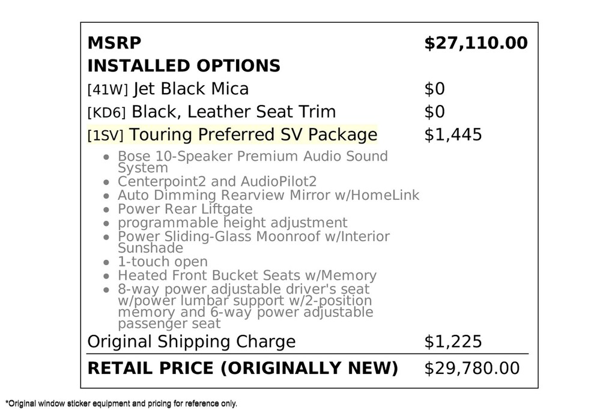
Task: Select the MSRP heading text
Action: 114,43
